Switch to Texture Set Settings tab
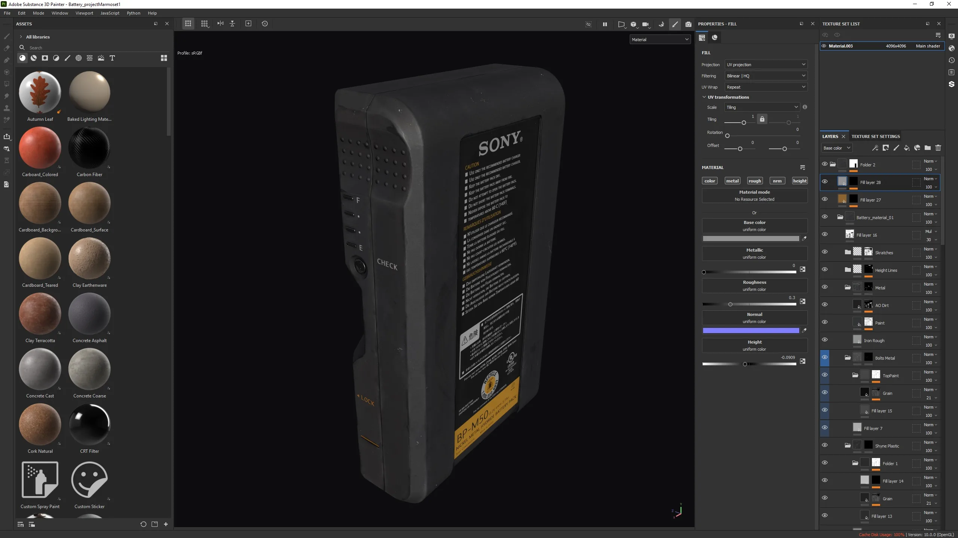Screen dimensions: 958x538 pos(876,136)
